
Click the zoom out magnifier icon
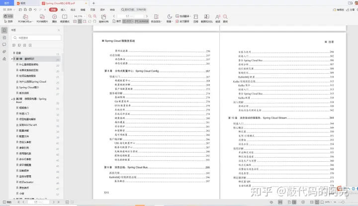tap(89, 16)
